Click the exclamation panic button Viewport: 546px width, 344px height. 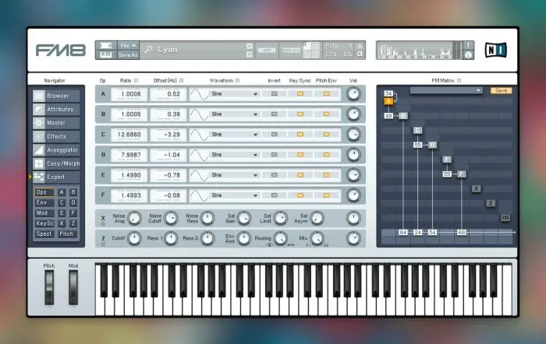click(468, 45)
